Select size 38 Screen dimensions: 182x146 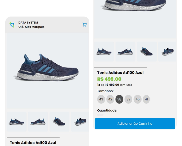(119, 99)
